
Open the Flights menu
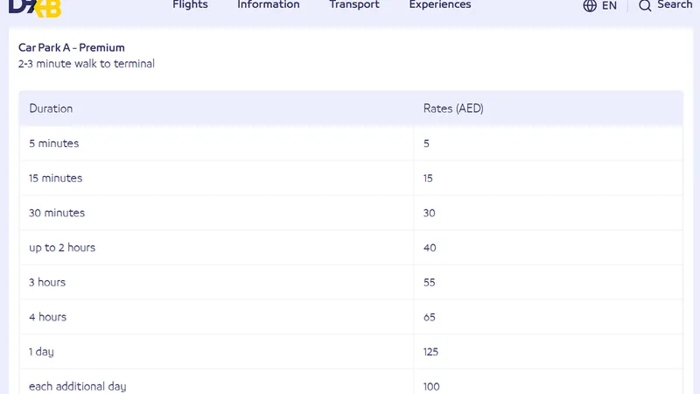point(190,4)
